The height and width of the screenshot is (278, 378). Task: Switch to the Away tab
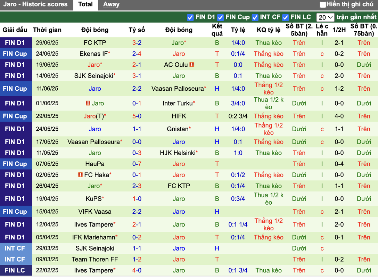coord(111,4)
